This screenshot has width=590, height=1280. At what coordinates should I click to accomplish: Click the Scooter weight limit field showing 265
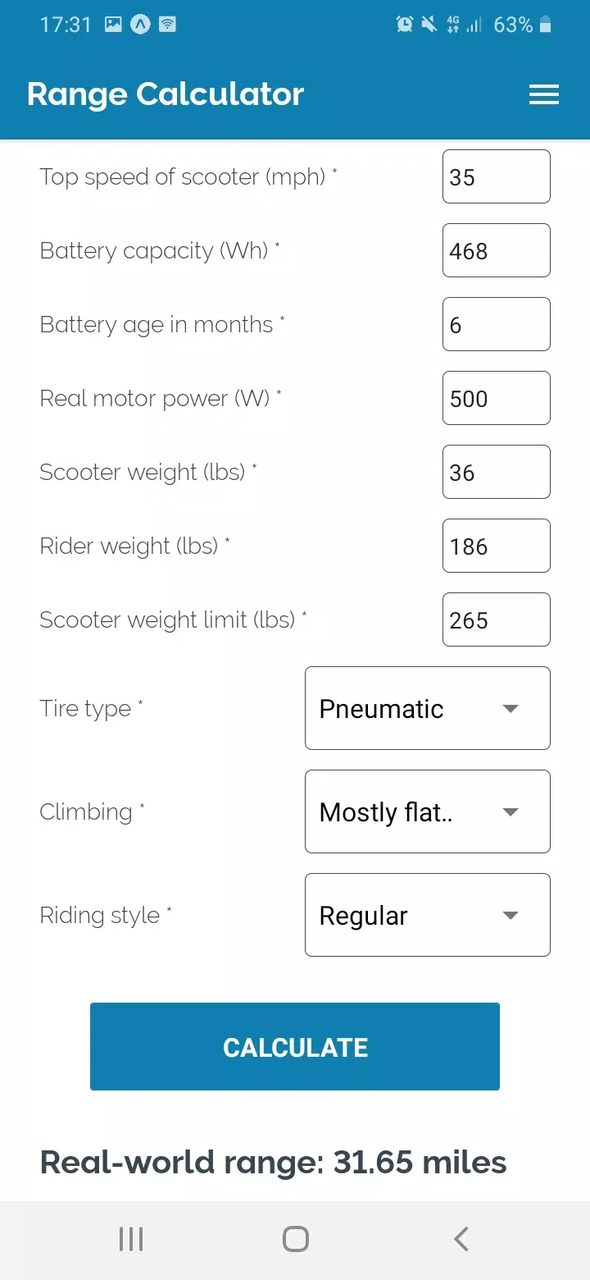coord(496,619)
